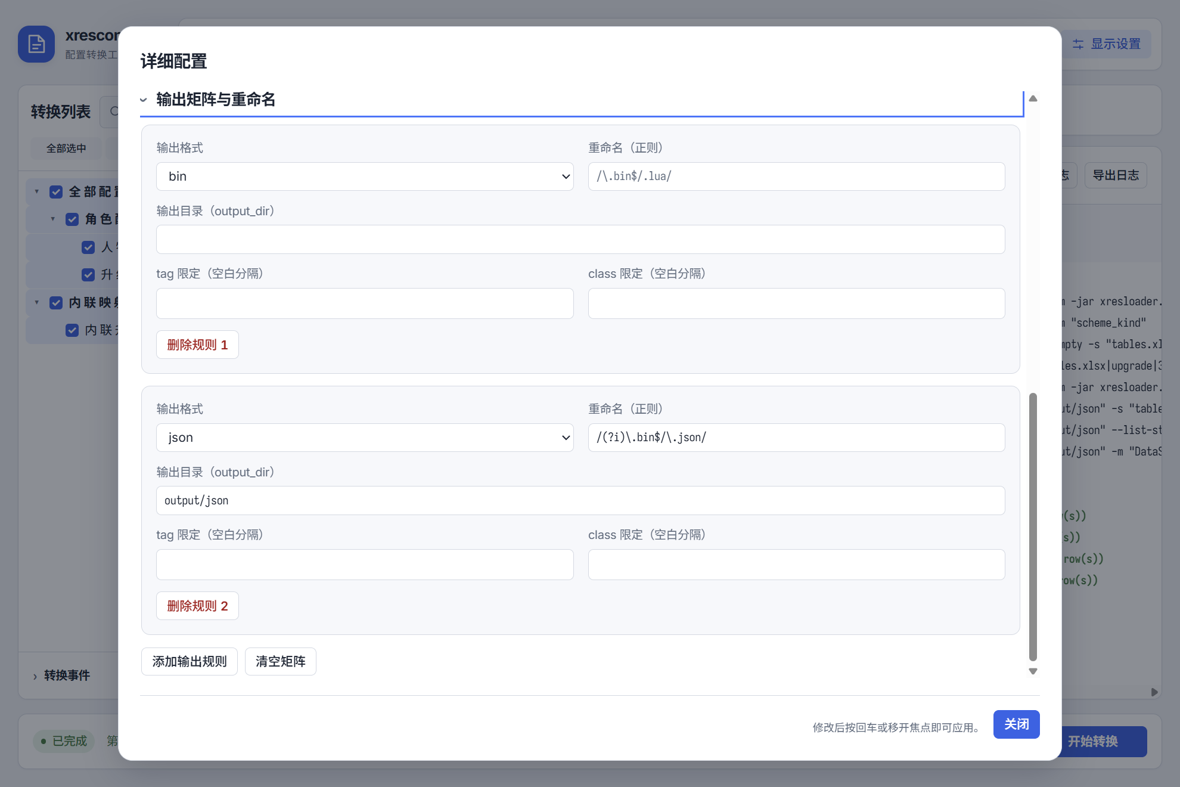Screen dimensions: 1180x787
Task: Close the 详细配置 dialog with 关闭
Action: (x=1017, y=724)
